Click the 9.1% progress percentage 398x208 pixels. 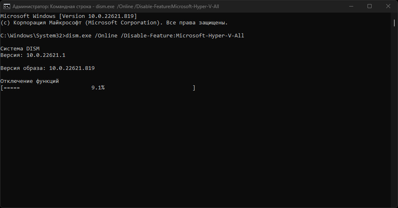click(98, 87)
